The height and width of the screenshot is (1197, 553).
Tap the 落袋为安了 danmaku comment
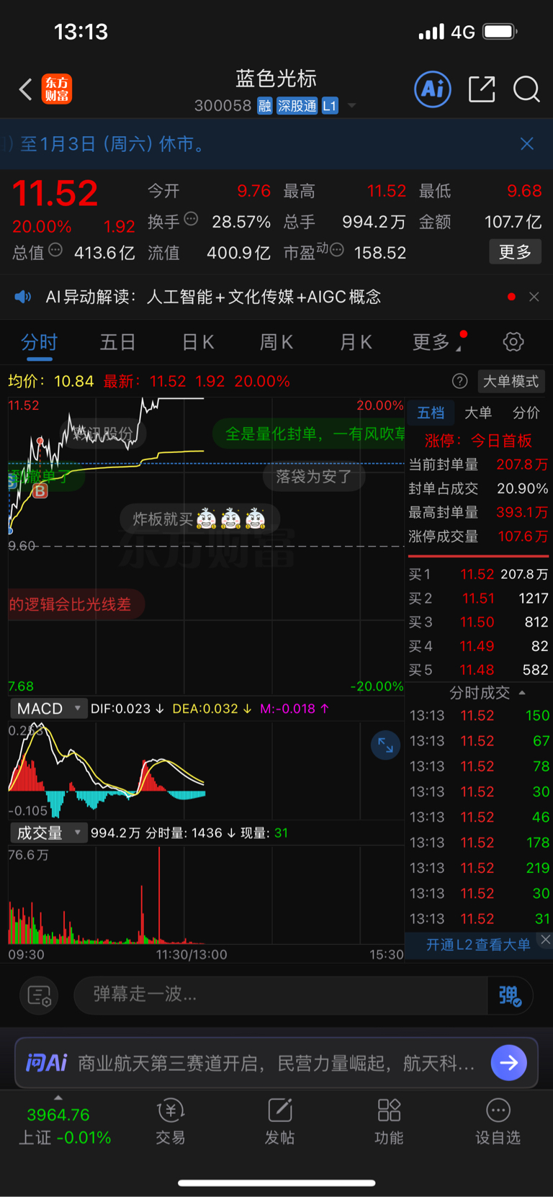point(313,476)
